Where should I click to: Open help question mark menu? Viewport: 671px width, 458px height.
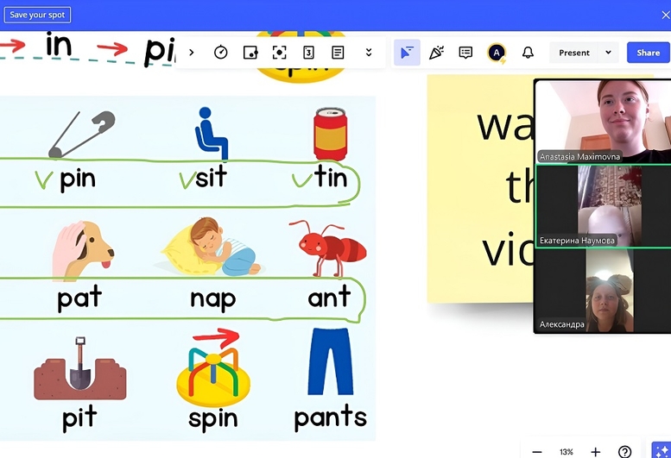click(x=624, y=452)
